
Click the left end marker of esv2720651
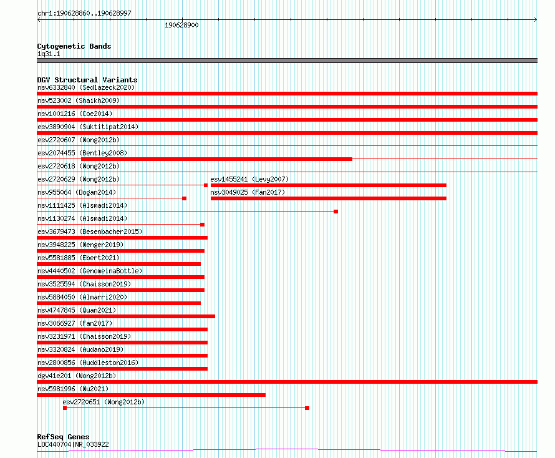(x=65, y=408)
